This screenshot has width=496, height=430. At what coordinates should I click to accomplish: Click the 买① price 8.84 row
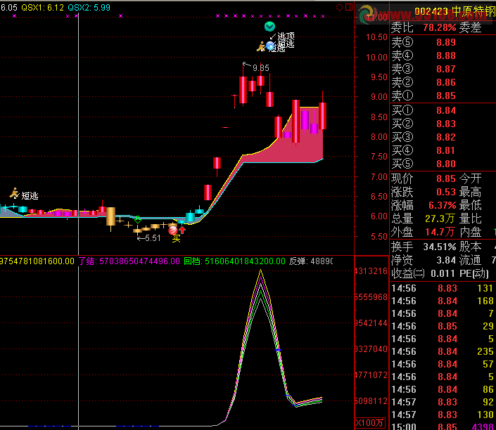pos(443,110)
